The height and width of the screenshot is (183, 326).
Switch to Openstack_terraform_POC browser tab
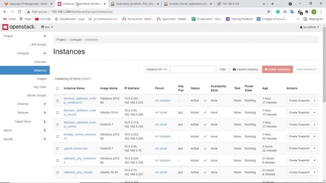click(x=134, y=4)
